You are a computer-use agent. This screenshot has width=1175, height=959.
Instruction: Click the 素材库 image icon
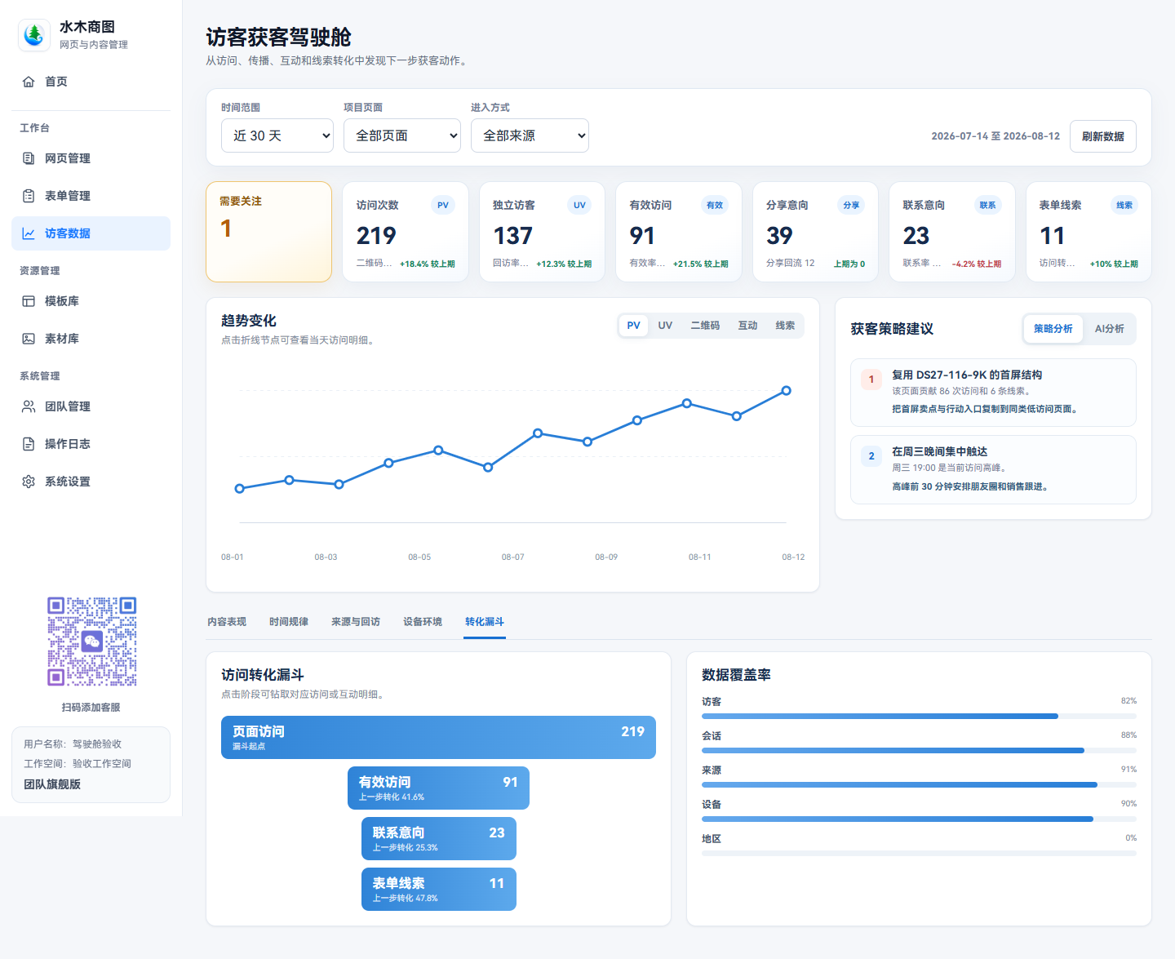tap(29, 339)
